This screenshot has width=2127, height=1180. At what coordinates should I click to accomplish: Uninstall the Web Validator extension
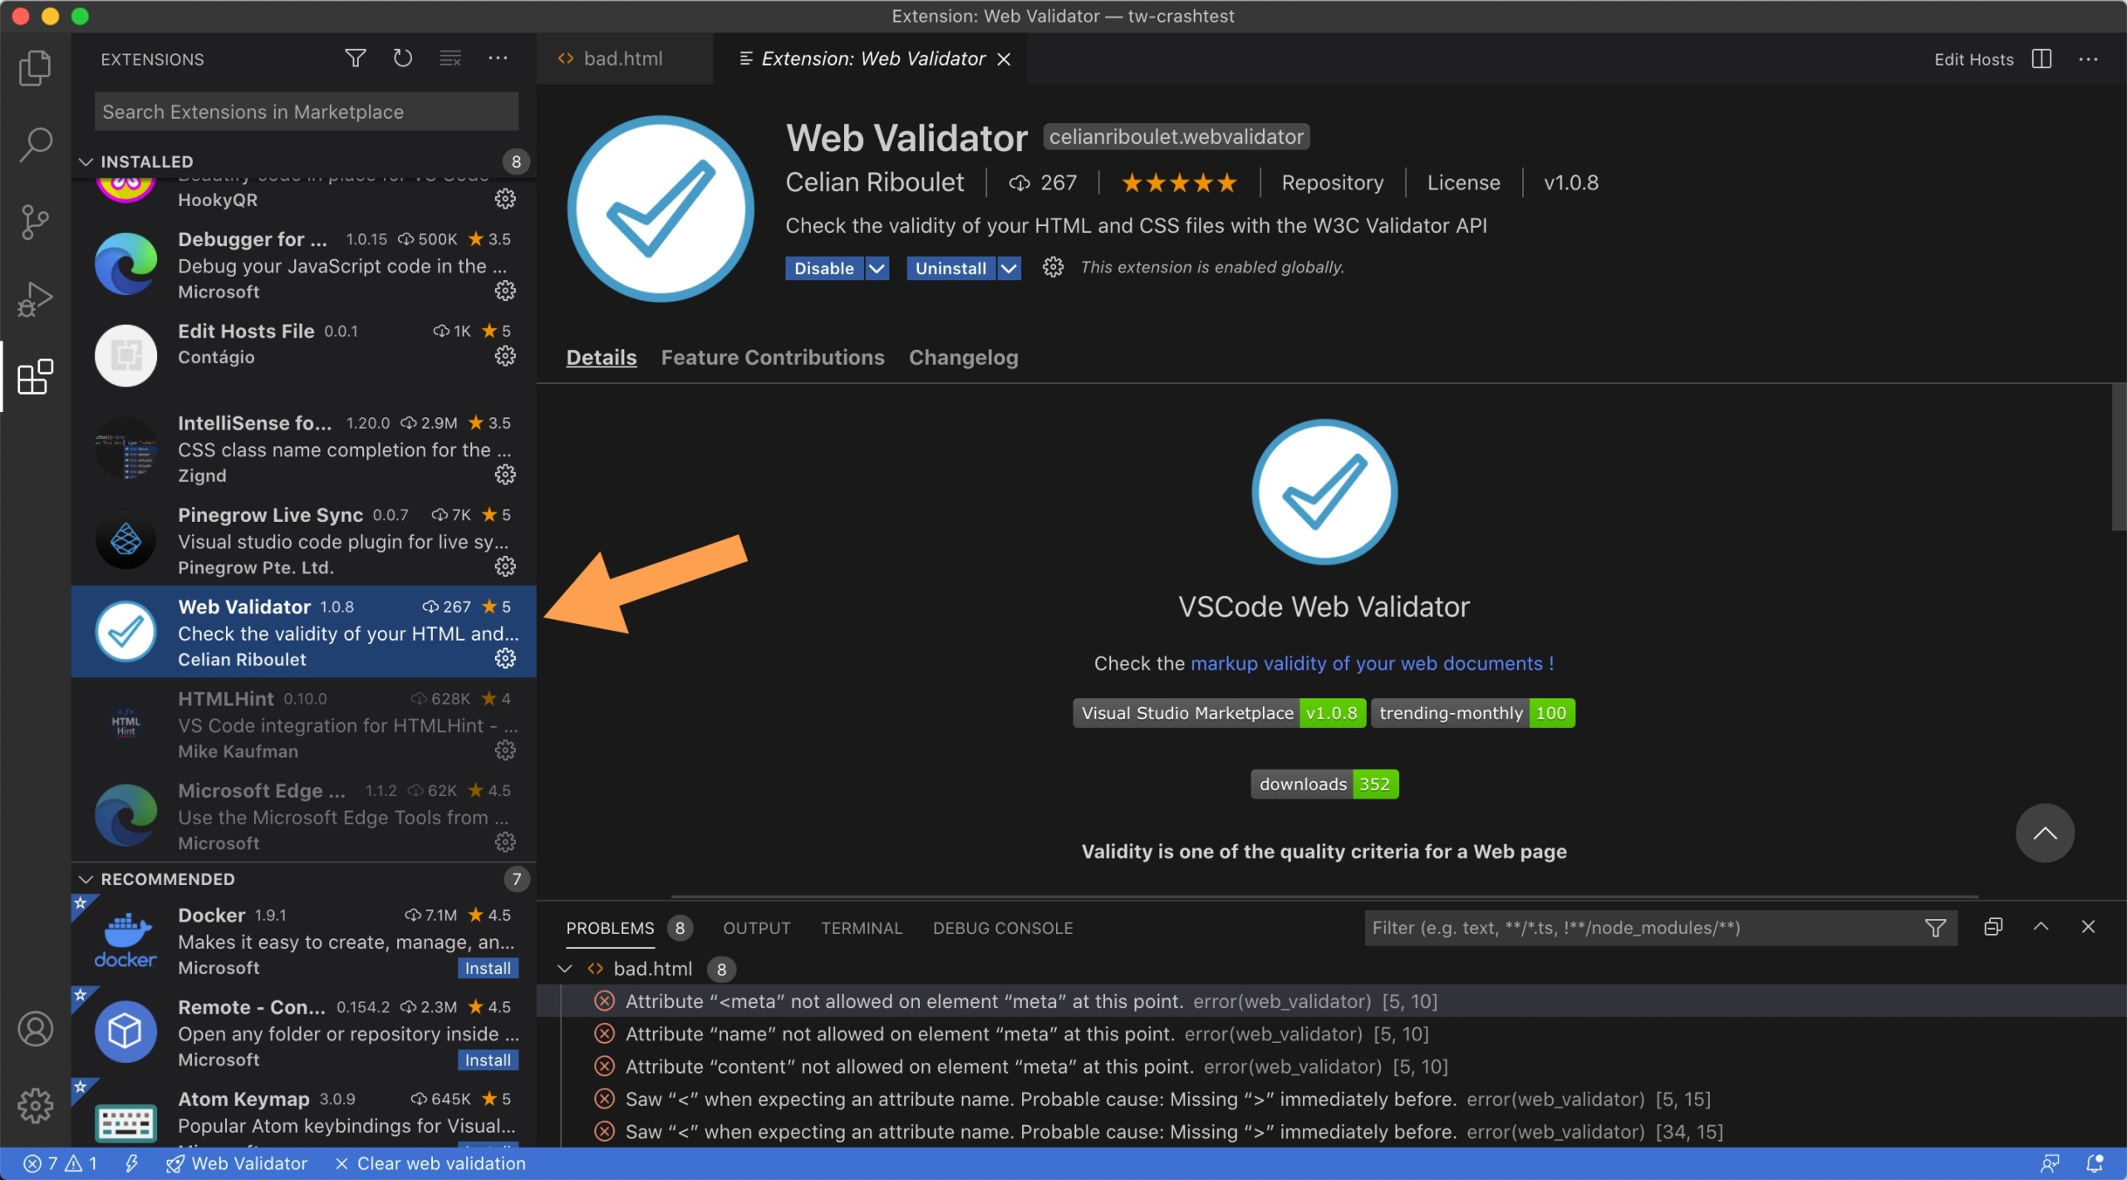951,268
